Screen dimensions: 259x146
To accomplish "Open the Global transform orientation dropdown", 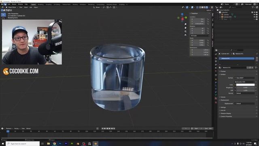I will (97, 7).
